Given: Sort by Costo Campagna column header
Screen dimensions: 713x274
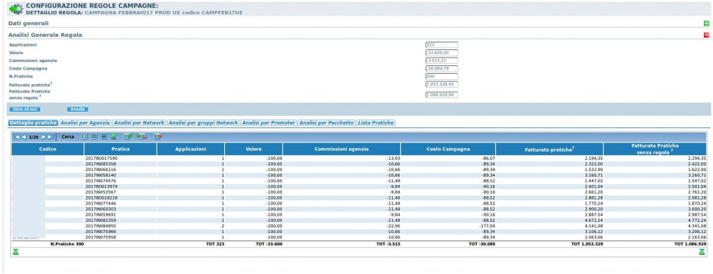Looking at the screenshot, I should tap(448, 149).
